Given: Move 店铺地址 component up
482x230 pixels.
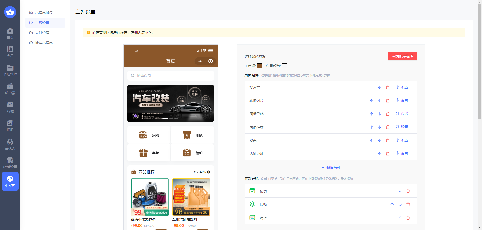Looking at the screenshot, I should pos(380,154).
